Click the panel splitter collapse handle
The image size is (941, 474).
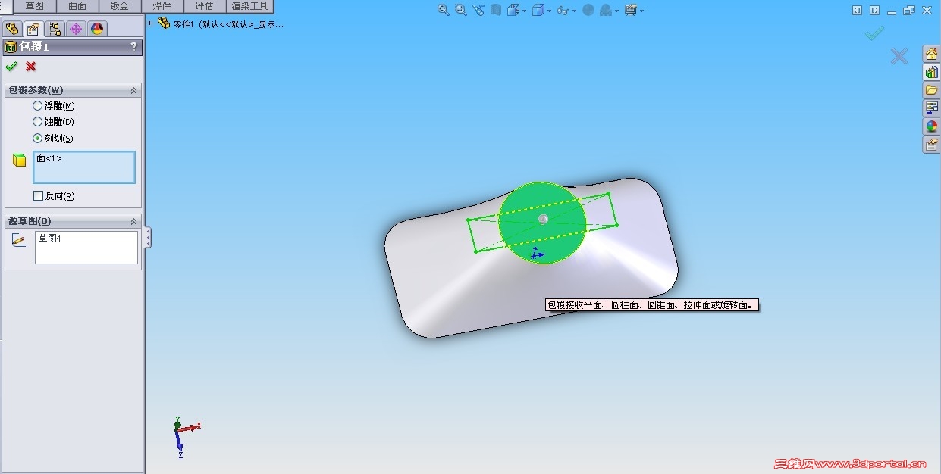(x=148, y=238)
